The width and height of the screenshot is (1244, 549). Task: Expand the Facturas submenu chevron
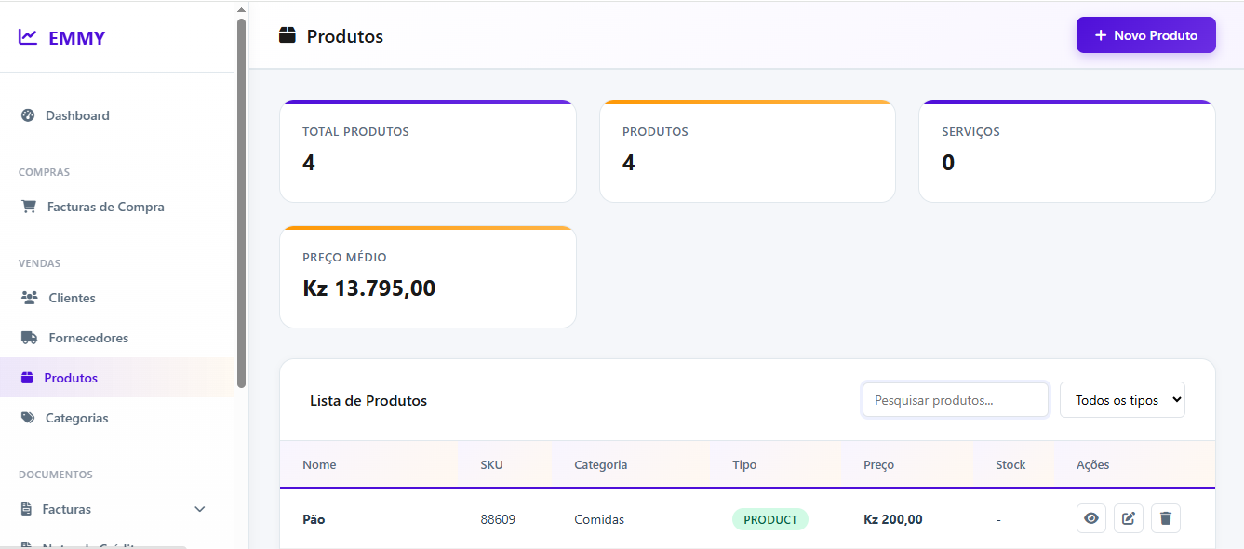(x=199, y=509)
